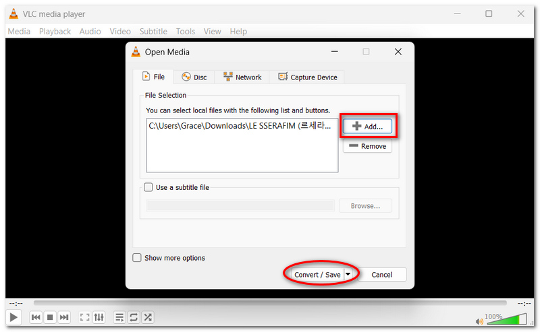Screen dimensions: 540x332
Task: Open the Help menu
Action: click(238, 31)
